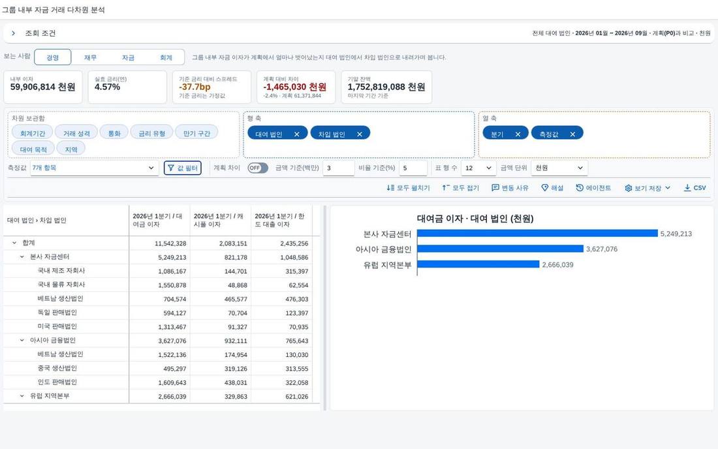Switch to the 자금 viewer tab
Viewport: 718px width, 449px height.
click(x=128, y=57)
